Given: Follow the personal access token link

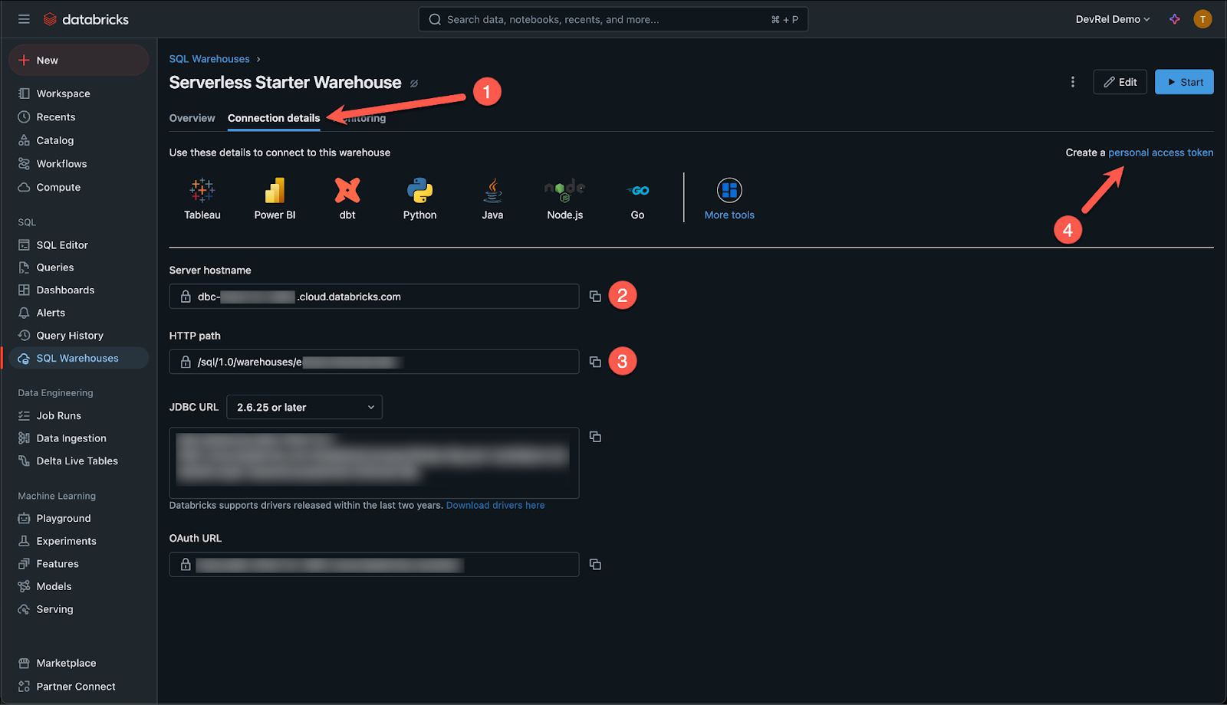Looking at the screenshot, I should tap(1160, 152).
